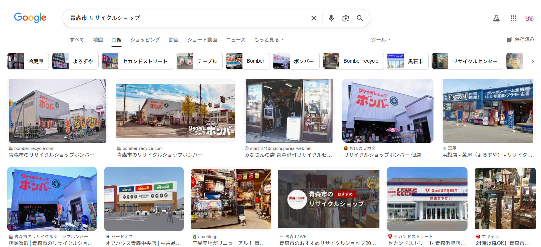Open saved items via 保存済み
The image size is (541, 247).
click(x=521, y=39)
